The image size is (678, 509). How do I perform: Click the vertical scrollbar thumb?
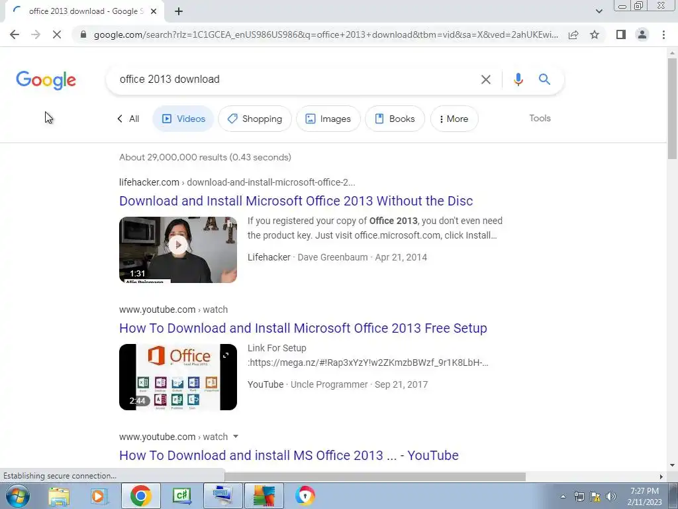672,108
